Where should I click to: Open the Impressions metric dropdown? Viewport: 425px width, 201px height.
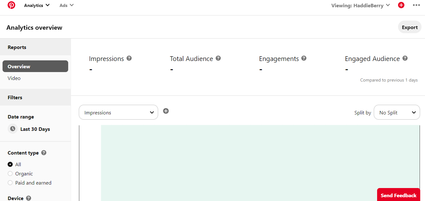click(x=118, y=113)
